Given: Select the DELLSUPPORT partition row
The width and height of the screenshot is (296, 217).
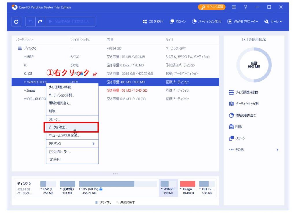Looking at the screenshot, I should click(x=115, y=99).
